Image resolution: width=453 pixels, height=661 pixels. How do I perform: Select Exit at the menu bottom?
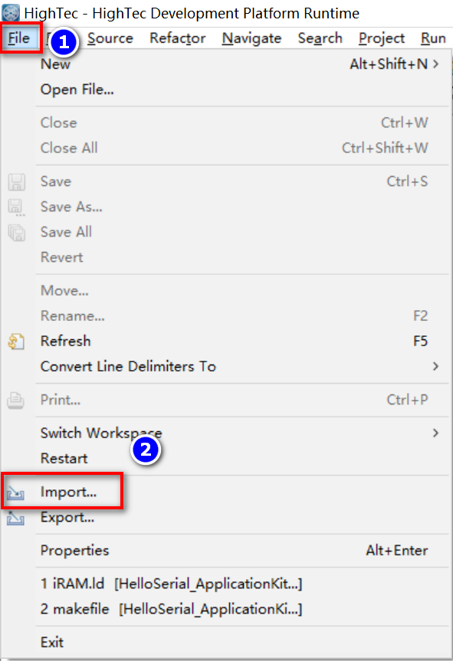52,643
